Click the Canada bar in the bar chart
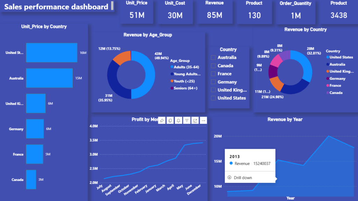Viewport: 358px width, 201px height. coord(31,180)
